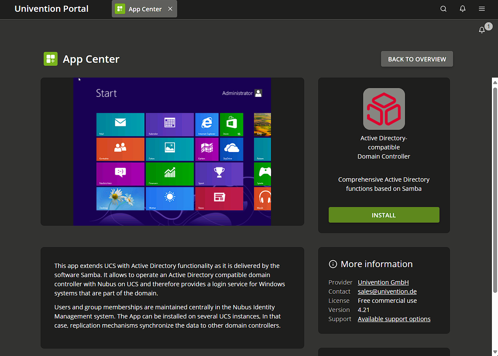
Task: Open the sales@univention.de contact link
Action: (x=387, y=292)
